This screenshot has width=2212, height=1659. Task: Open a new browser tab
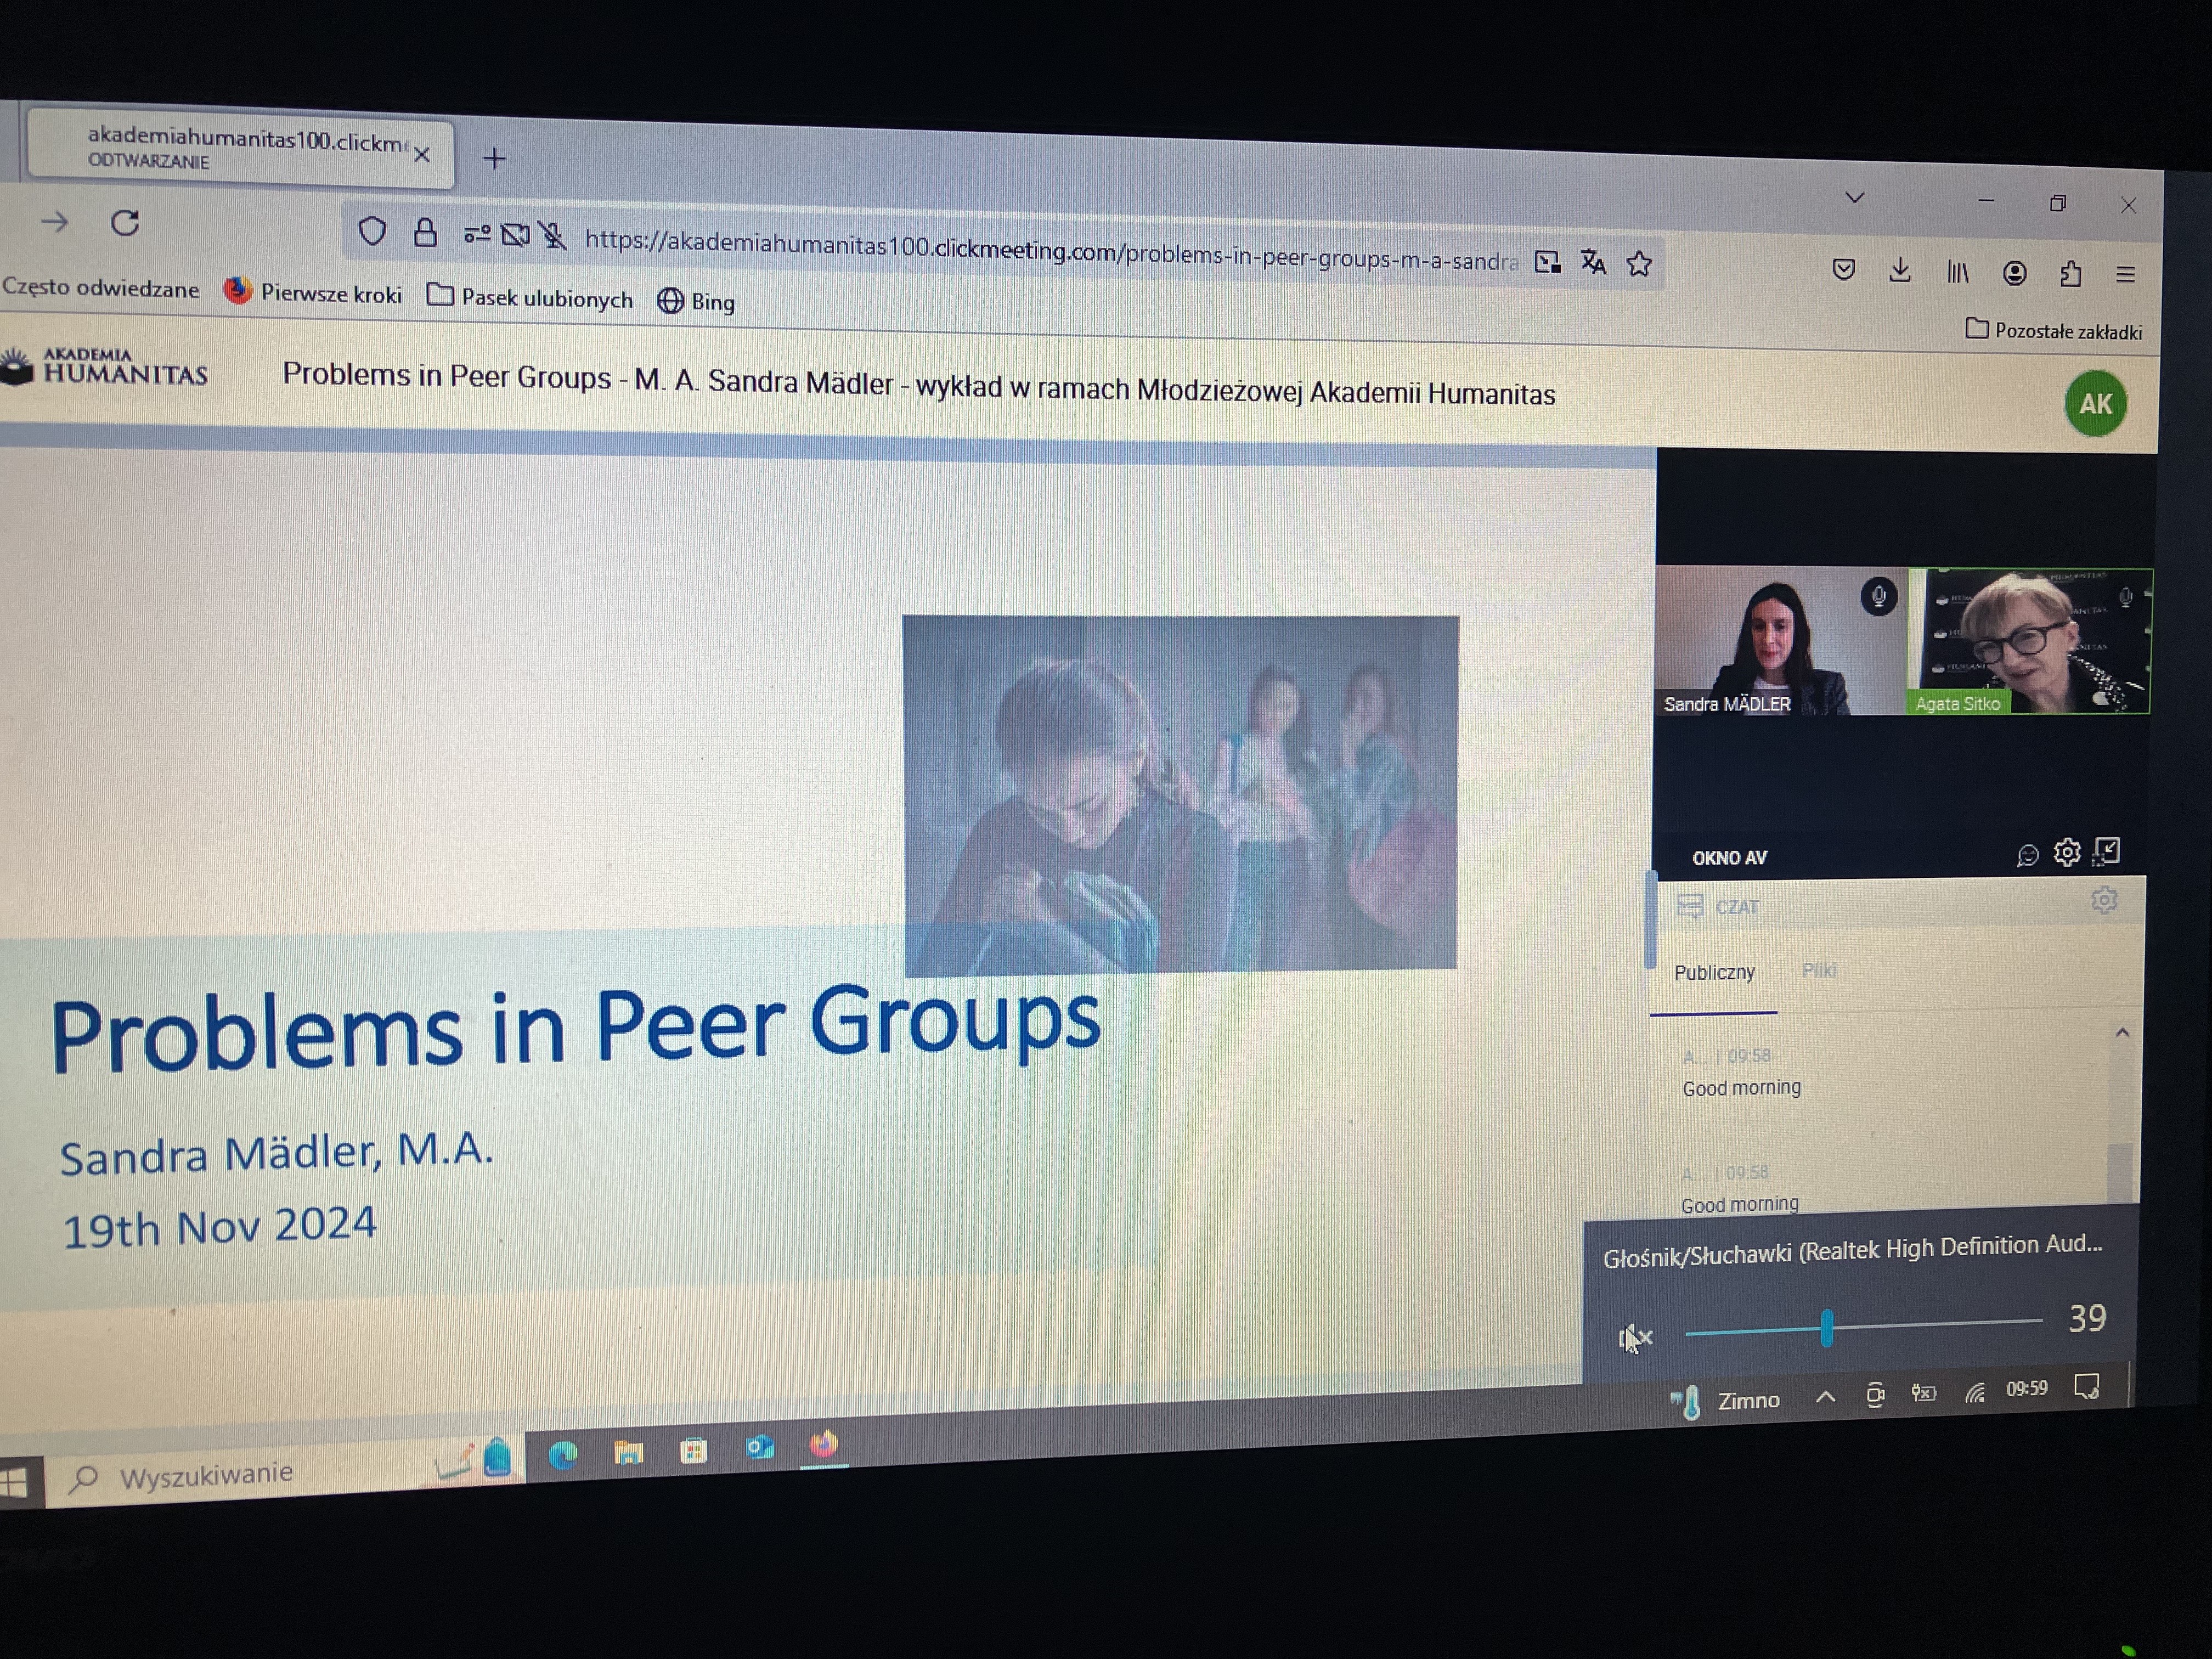tap(494, 158)
